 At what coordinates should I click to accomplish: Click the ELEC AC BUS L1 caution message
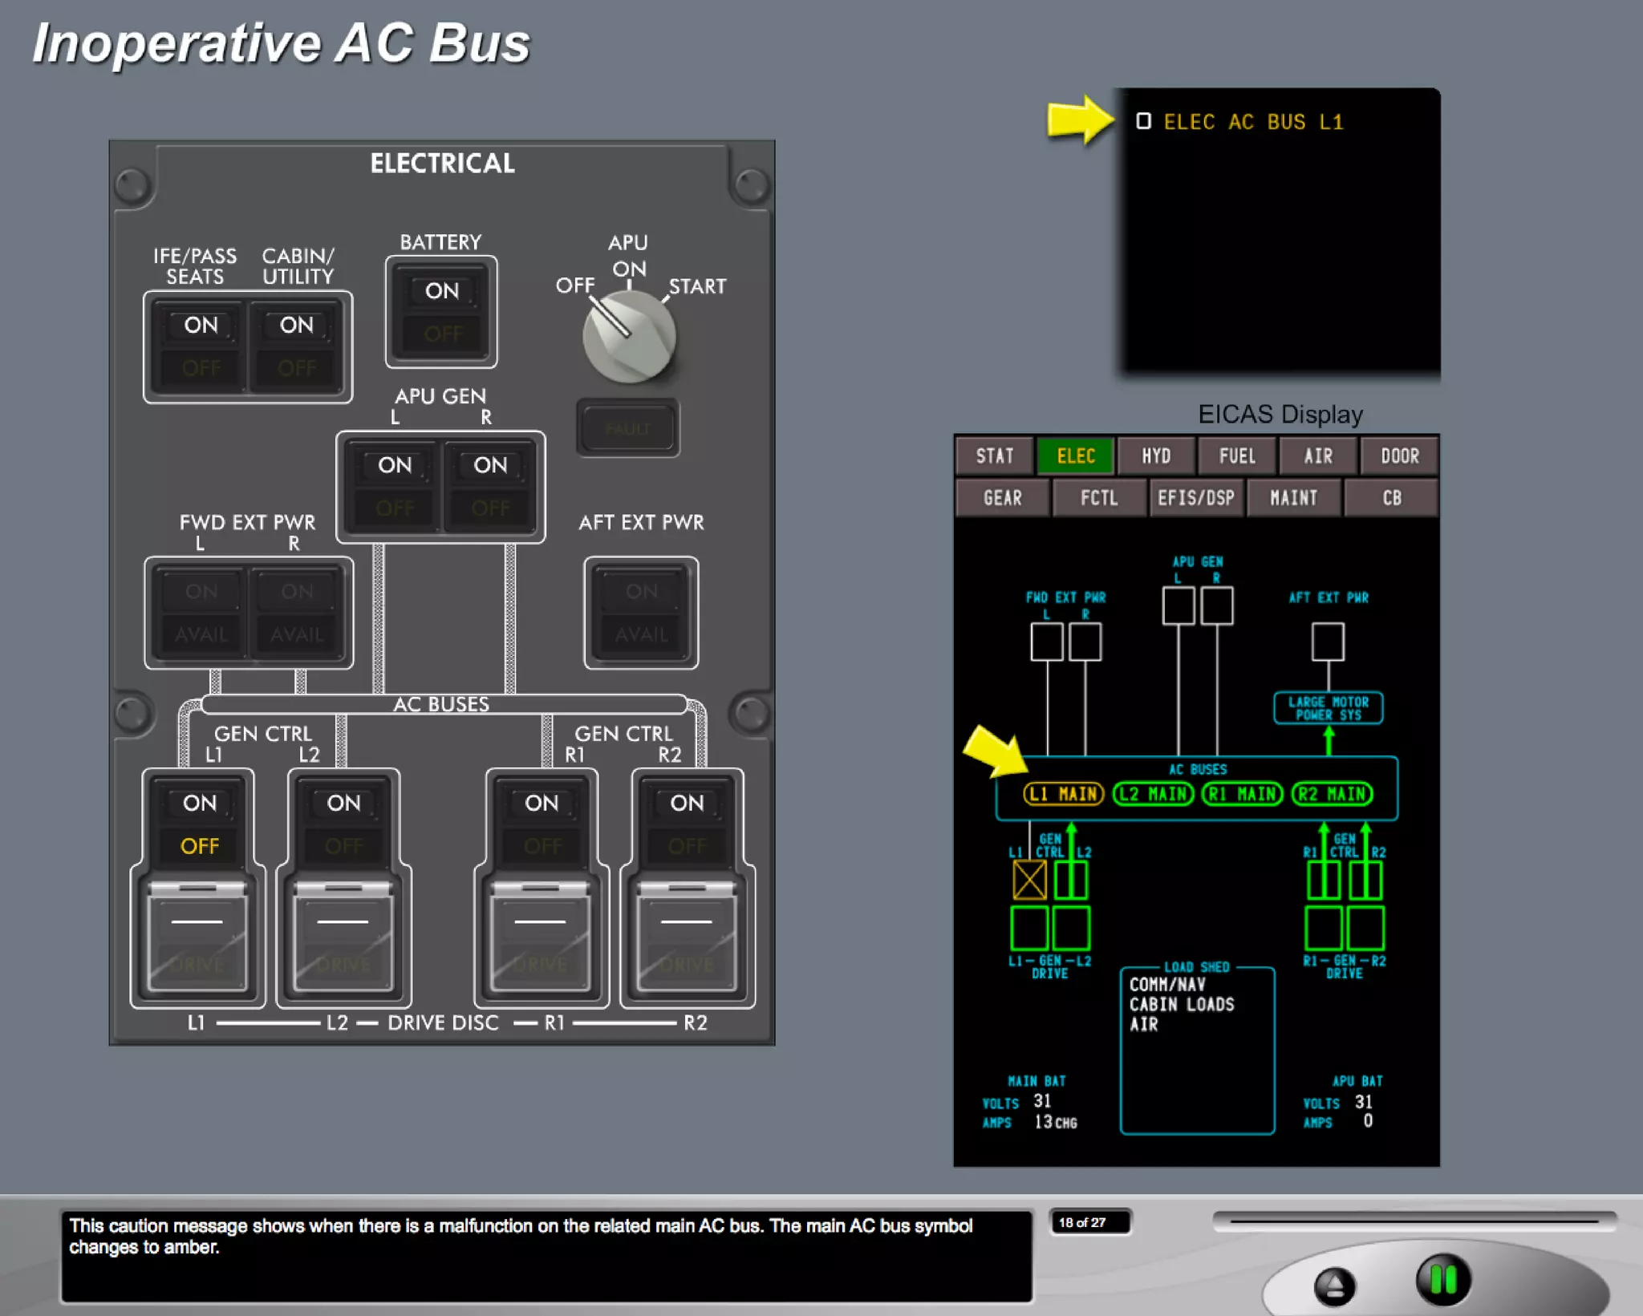tap(1253, 122)
